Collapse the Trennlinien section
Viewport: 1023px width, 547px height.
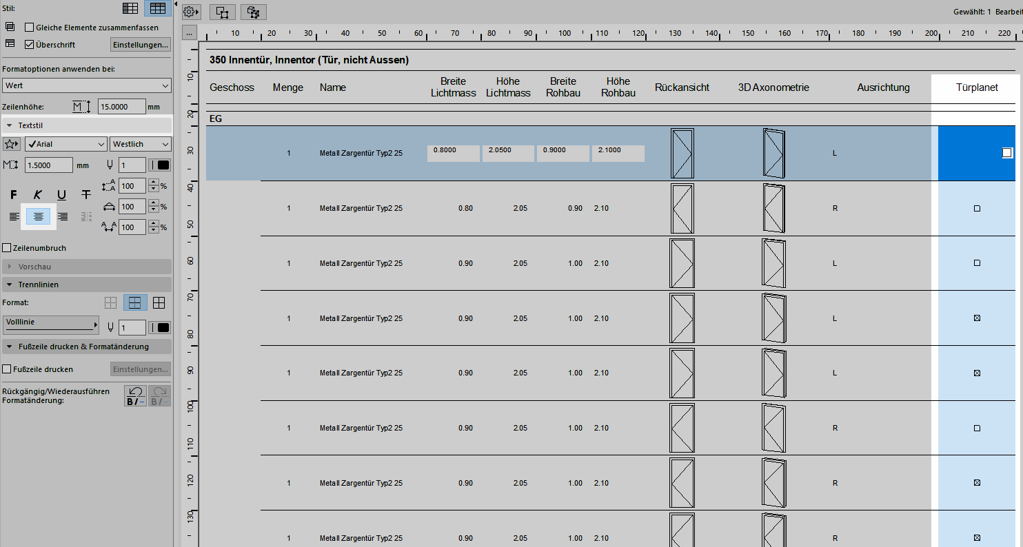(10, 285)
